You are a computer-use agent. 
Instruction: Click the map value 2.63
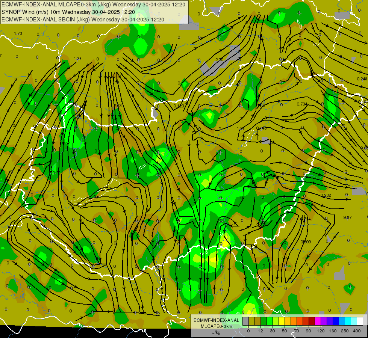point(118,106)
